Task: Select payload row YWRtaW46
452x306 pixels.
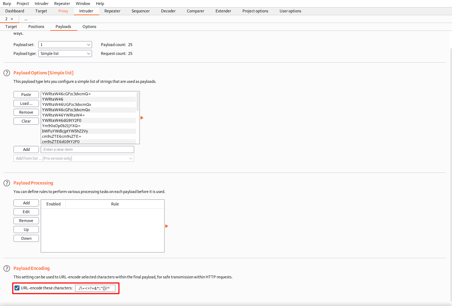Action: [x=88, y=99]
